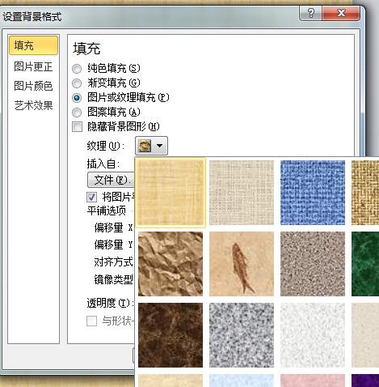Click the 偏移量 X label

click(113, 228)
